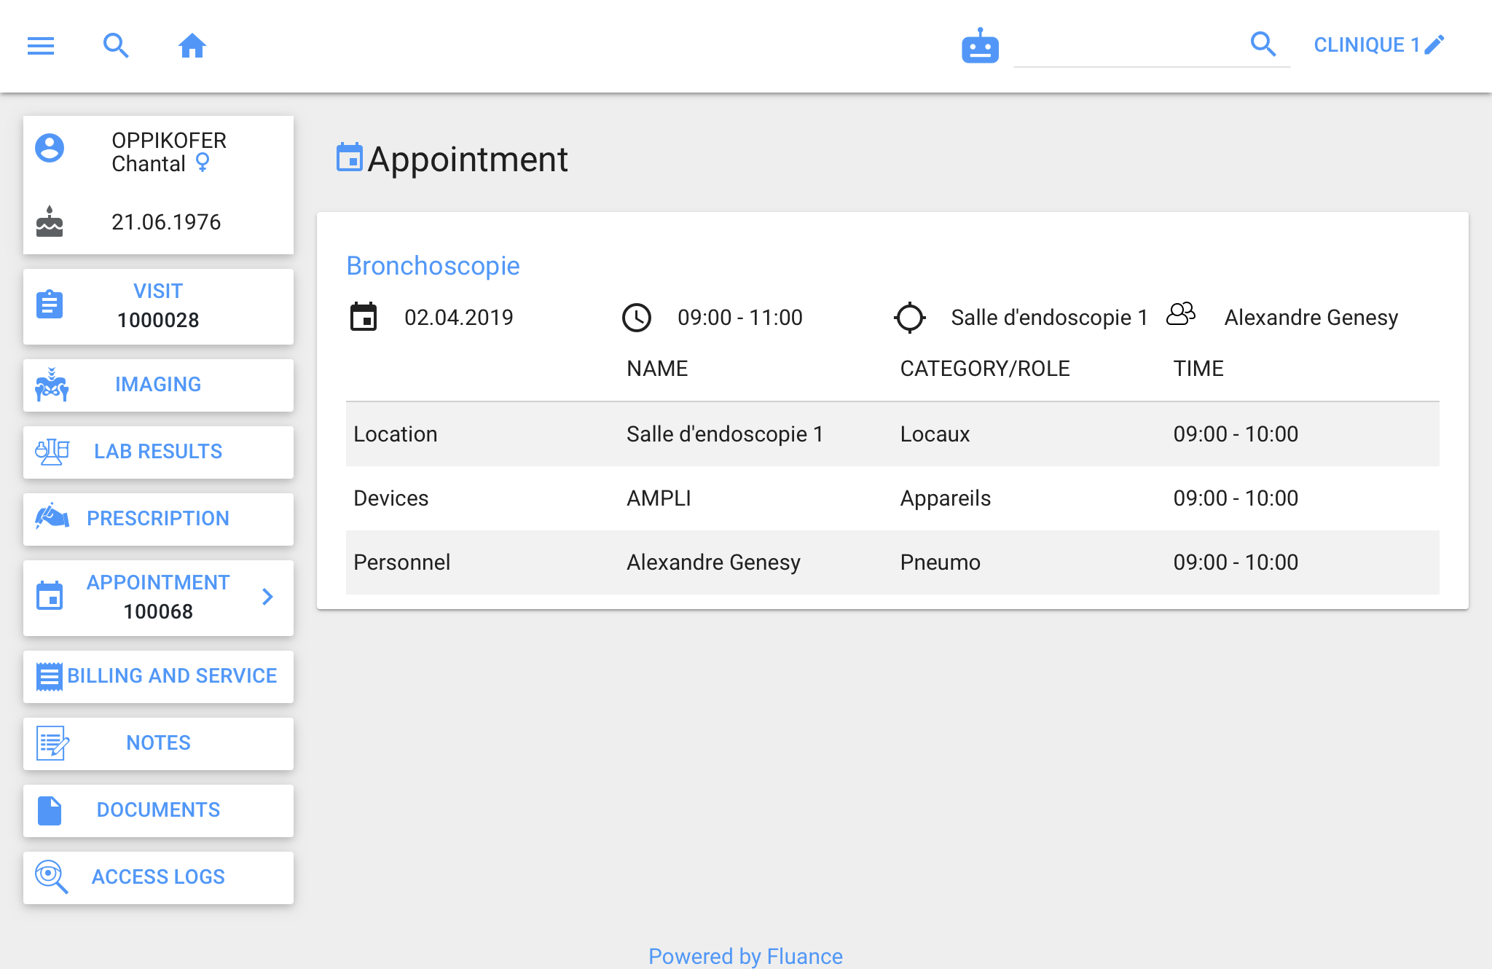Open the Prescription section
Viewport: 1492px width, 969px height.
[x=158, y=519]
